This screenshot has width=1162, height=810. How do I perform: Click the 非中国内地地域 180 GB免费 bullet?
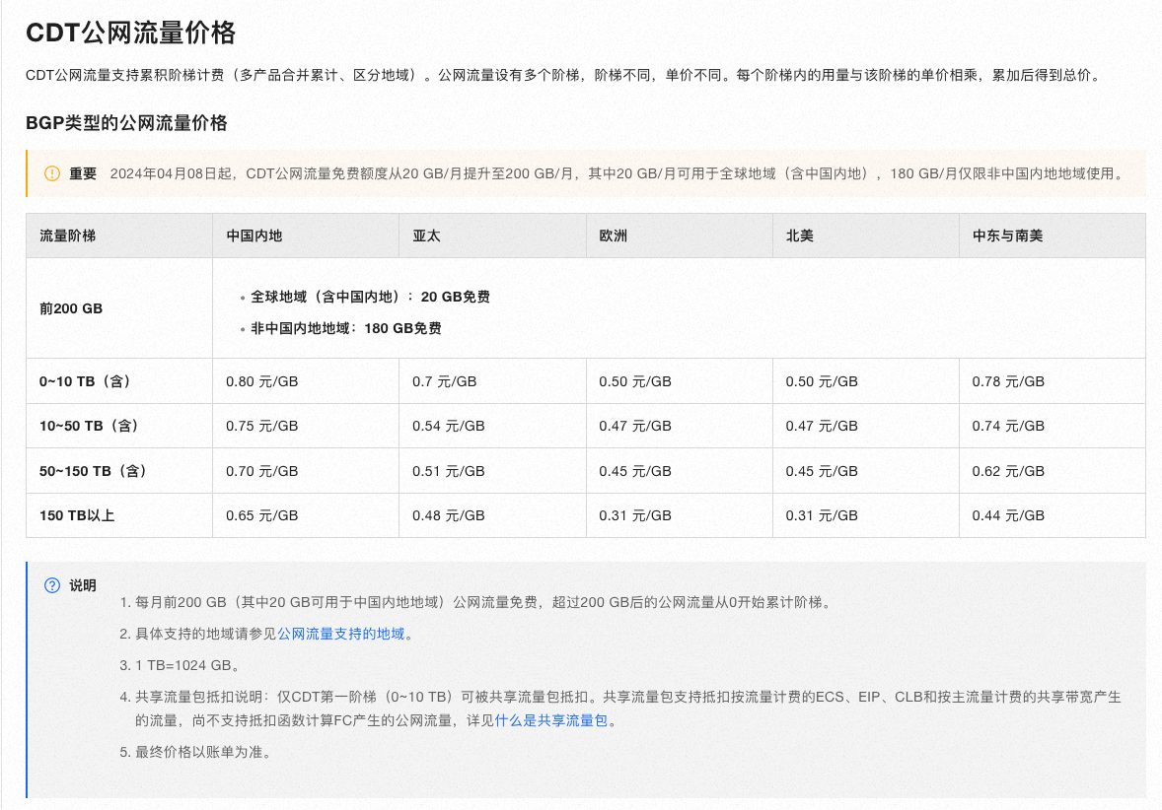[x=346, y=328]
